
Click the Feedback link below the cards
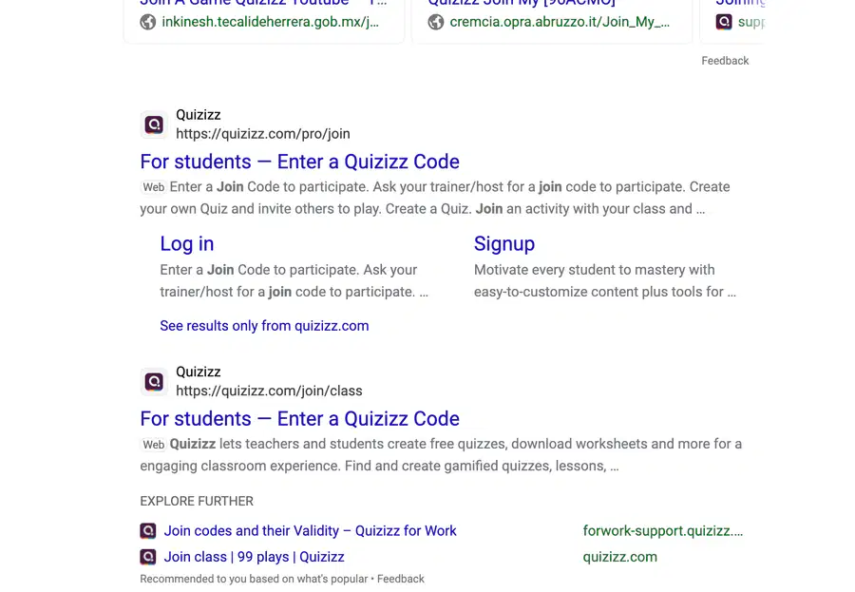point(725,61)
